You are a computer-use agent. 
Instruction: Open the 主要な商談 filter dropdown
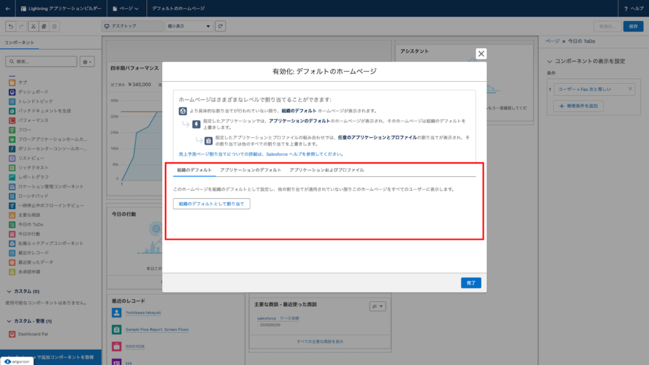click(378, 306)
